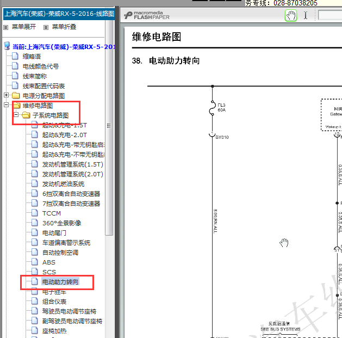
Task: Open 发动机管理系统(1.5T) diagram
Action: pyautogui.click(x=73, y=164)
